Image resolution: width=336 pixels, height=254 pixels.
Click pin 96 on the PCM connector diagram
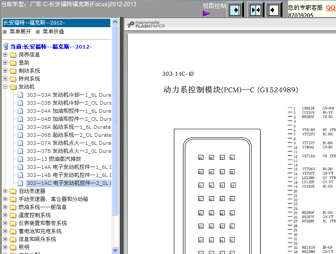coord(232,158)
